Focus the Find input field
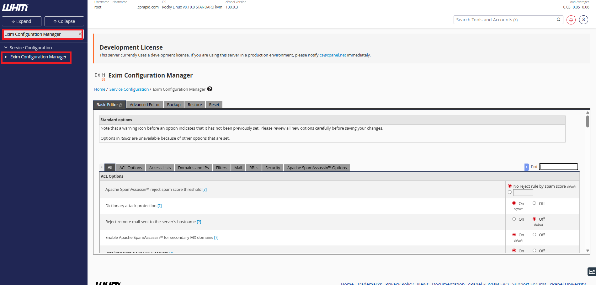Image resolution: width=596 pixels, height=285 pixels. (x=558, y=167)
